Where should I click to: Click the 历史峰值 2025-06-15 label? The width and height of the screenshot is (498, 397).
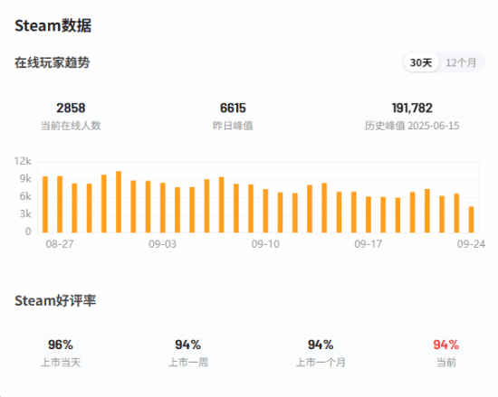(x=412, y=126)
